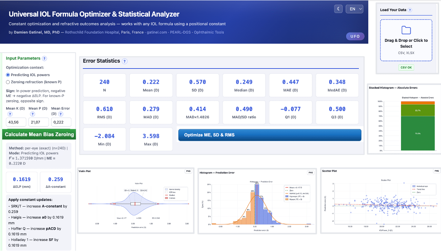Open the PEARL-DGS link
441x251 pixels.
pyautogui.click(x=181, y=32)
